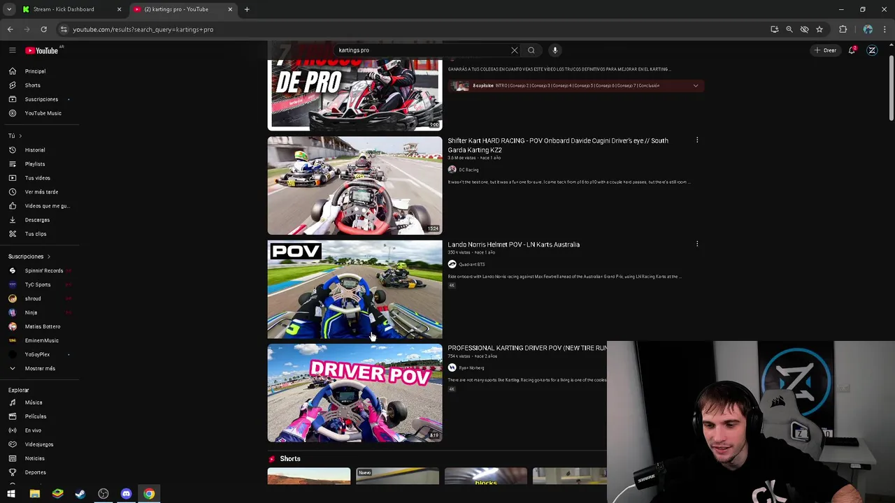The height and width of the screenshot is (503, 895).
Task: Open Chrome extensions puzzle icon
Action: (x=843, y=29)
